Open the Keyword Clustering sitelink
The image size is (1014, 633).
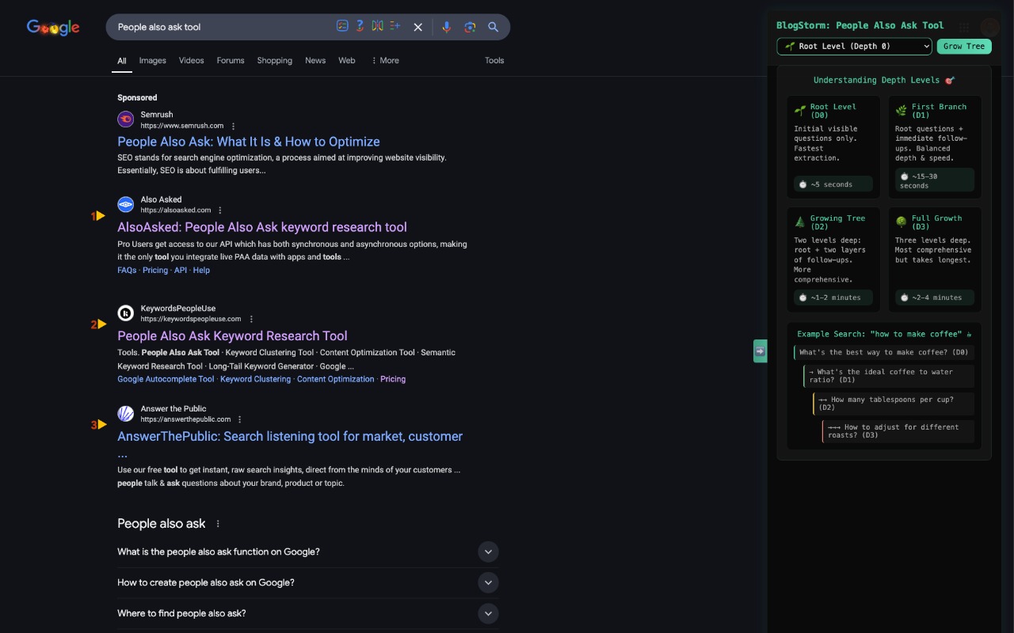click(x=256, y=379)
